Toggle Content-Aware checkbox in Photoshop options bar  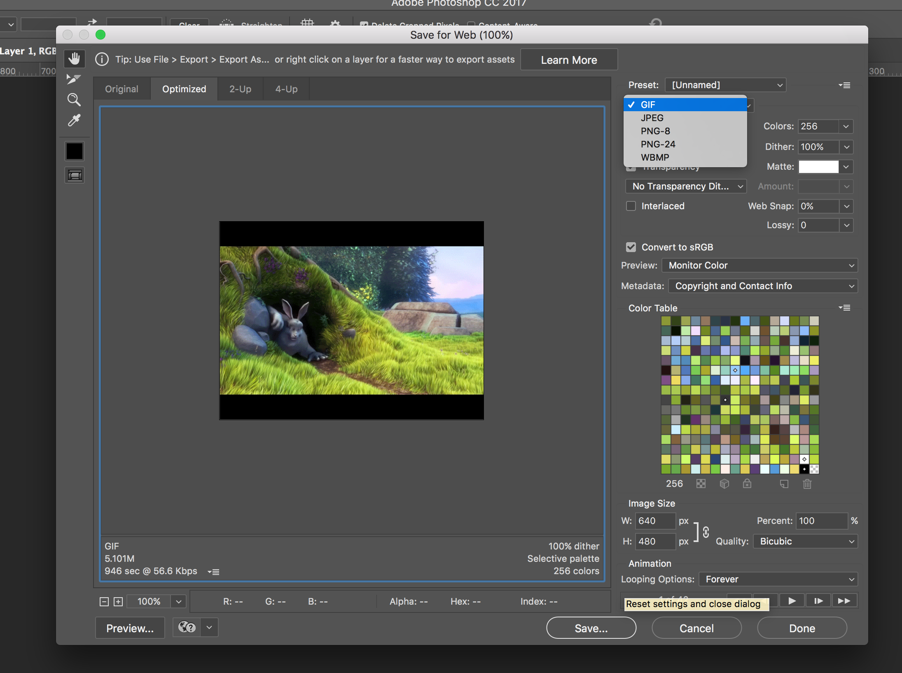tap(471, 24)
